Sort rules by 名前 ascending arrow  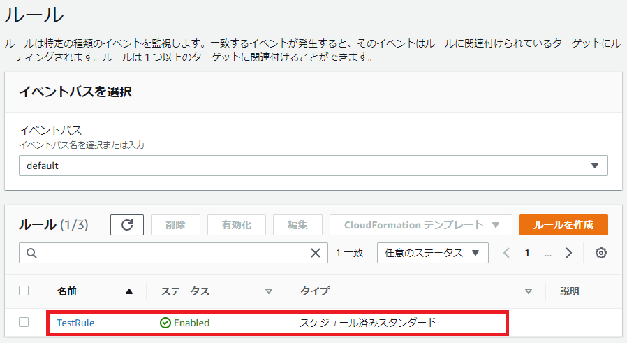tap(128, 291)
